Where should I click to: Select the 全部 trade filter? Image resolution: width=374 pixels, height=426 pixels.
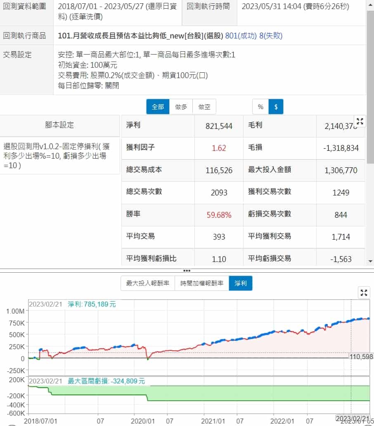158,107
